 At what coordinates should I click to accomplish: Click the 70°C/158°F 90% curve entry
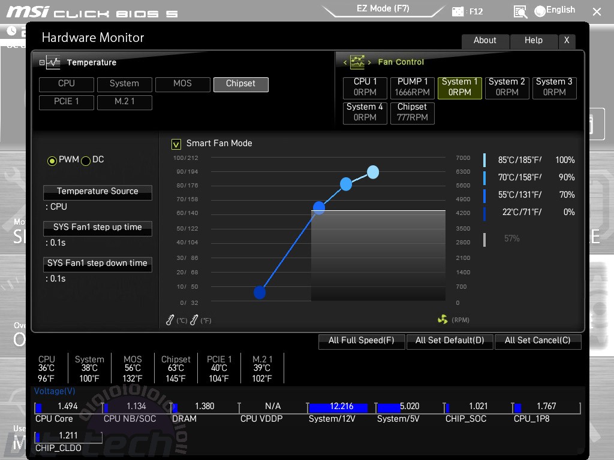(x=529, y=177)
